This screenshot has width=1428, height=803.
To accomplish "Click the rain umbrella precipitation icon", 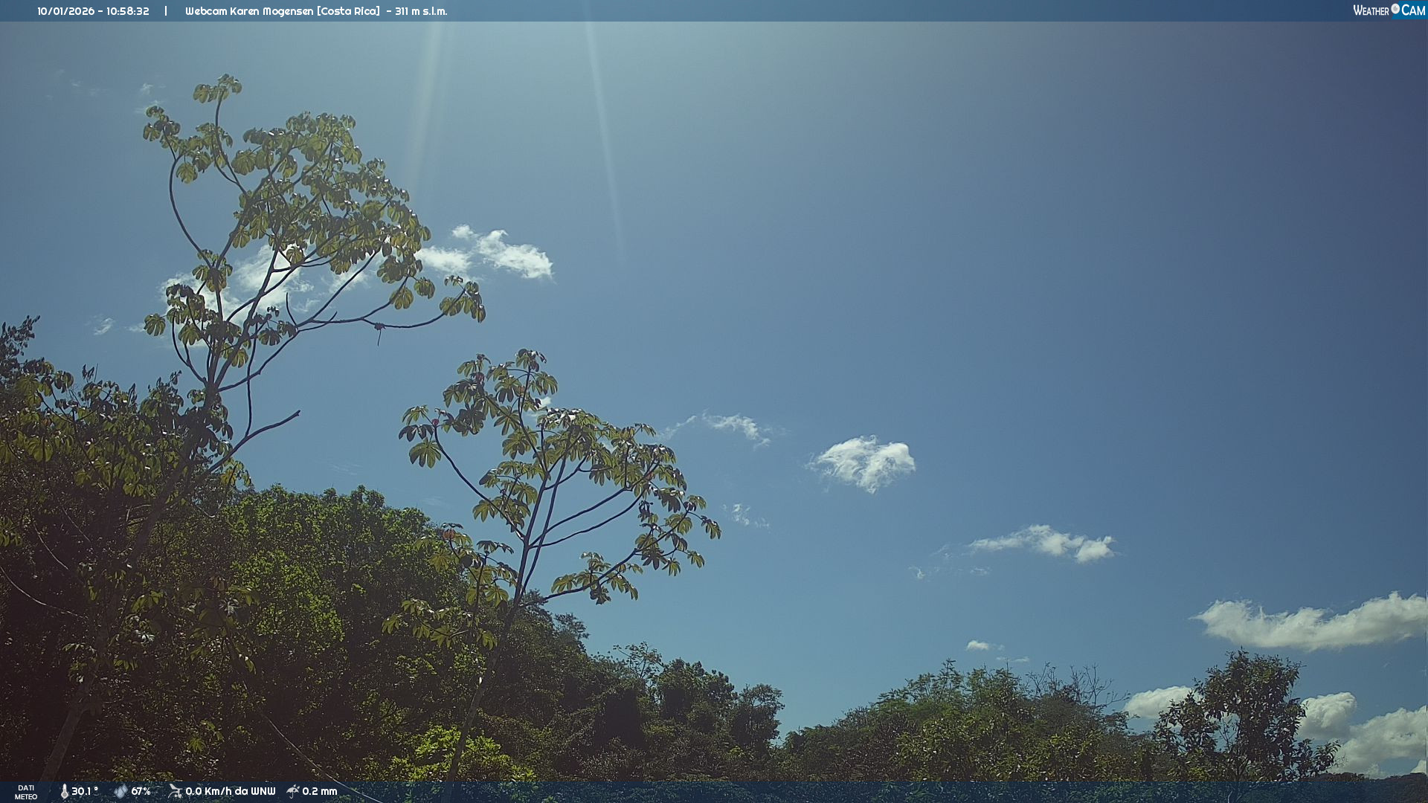I will (293, 791).
